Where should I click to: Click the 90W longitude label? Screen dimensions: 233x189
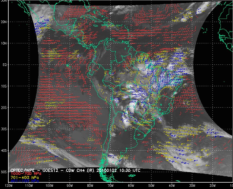[70, 186]
